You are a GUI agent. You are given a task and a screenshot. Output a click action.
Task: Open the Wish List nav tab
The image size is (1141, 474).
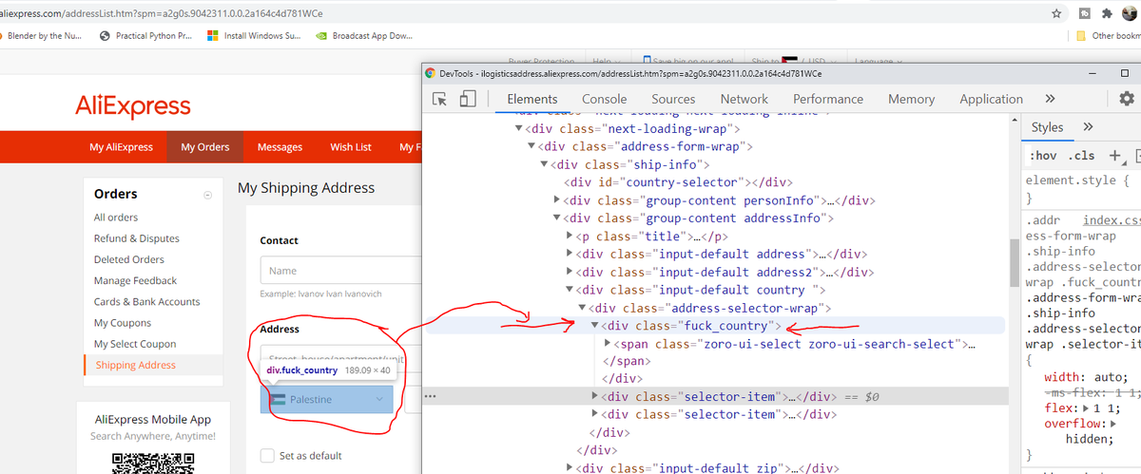tap(351, 147)
